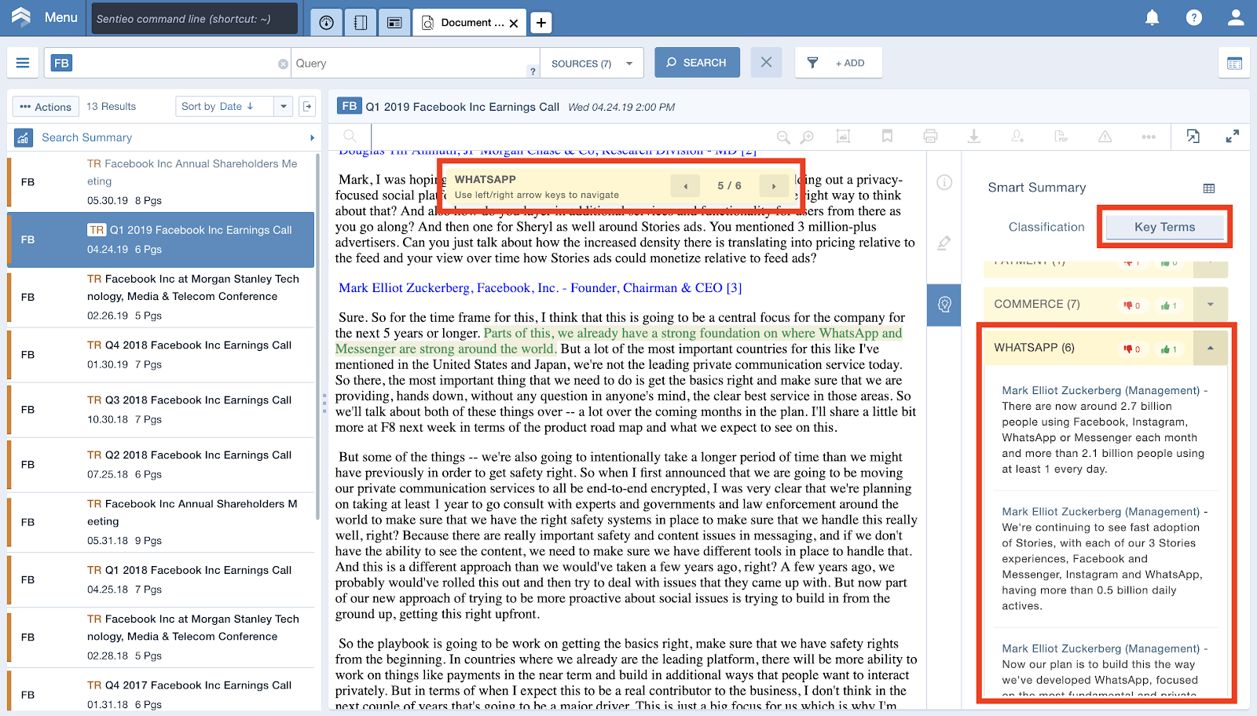
Task: Thumbs down the WHATSAPP key term
Action: [1131, 349]
